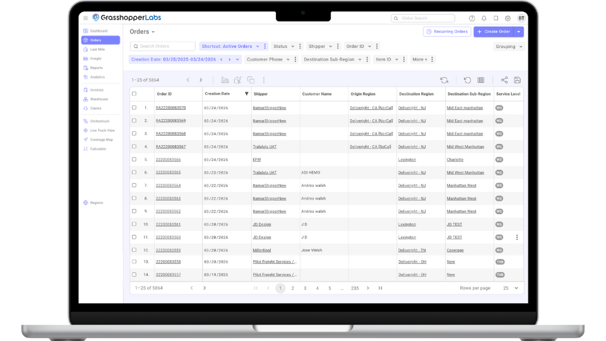Open the help question mark icon

tap(472, 18)
